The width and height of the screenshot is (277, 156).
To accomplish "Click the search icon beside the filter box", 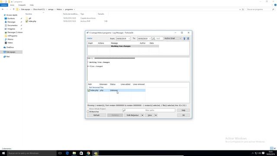I will pyautogui.click(x=154, y=39).
